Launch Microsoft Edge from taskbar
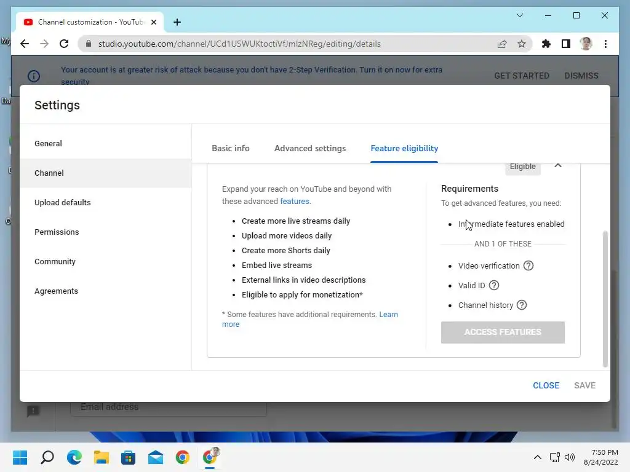The image size is (630, 472). [74, 457]
